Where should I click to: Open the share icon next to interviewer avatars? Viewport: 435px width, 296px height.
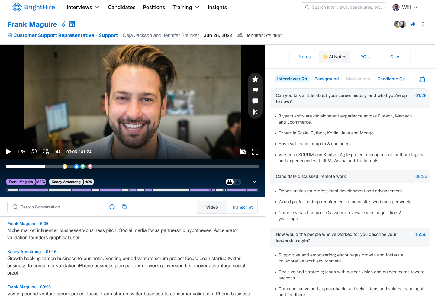413,24
